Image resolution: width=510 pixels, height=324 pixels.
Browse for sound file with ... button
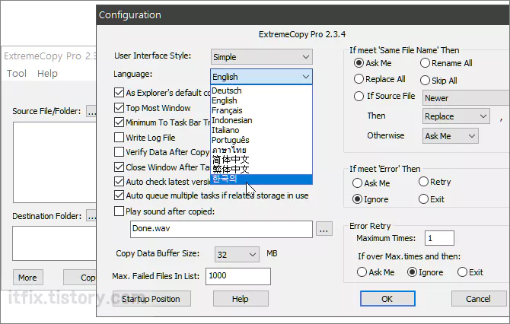(x=324, y=230)
